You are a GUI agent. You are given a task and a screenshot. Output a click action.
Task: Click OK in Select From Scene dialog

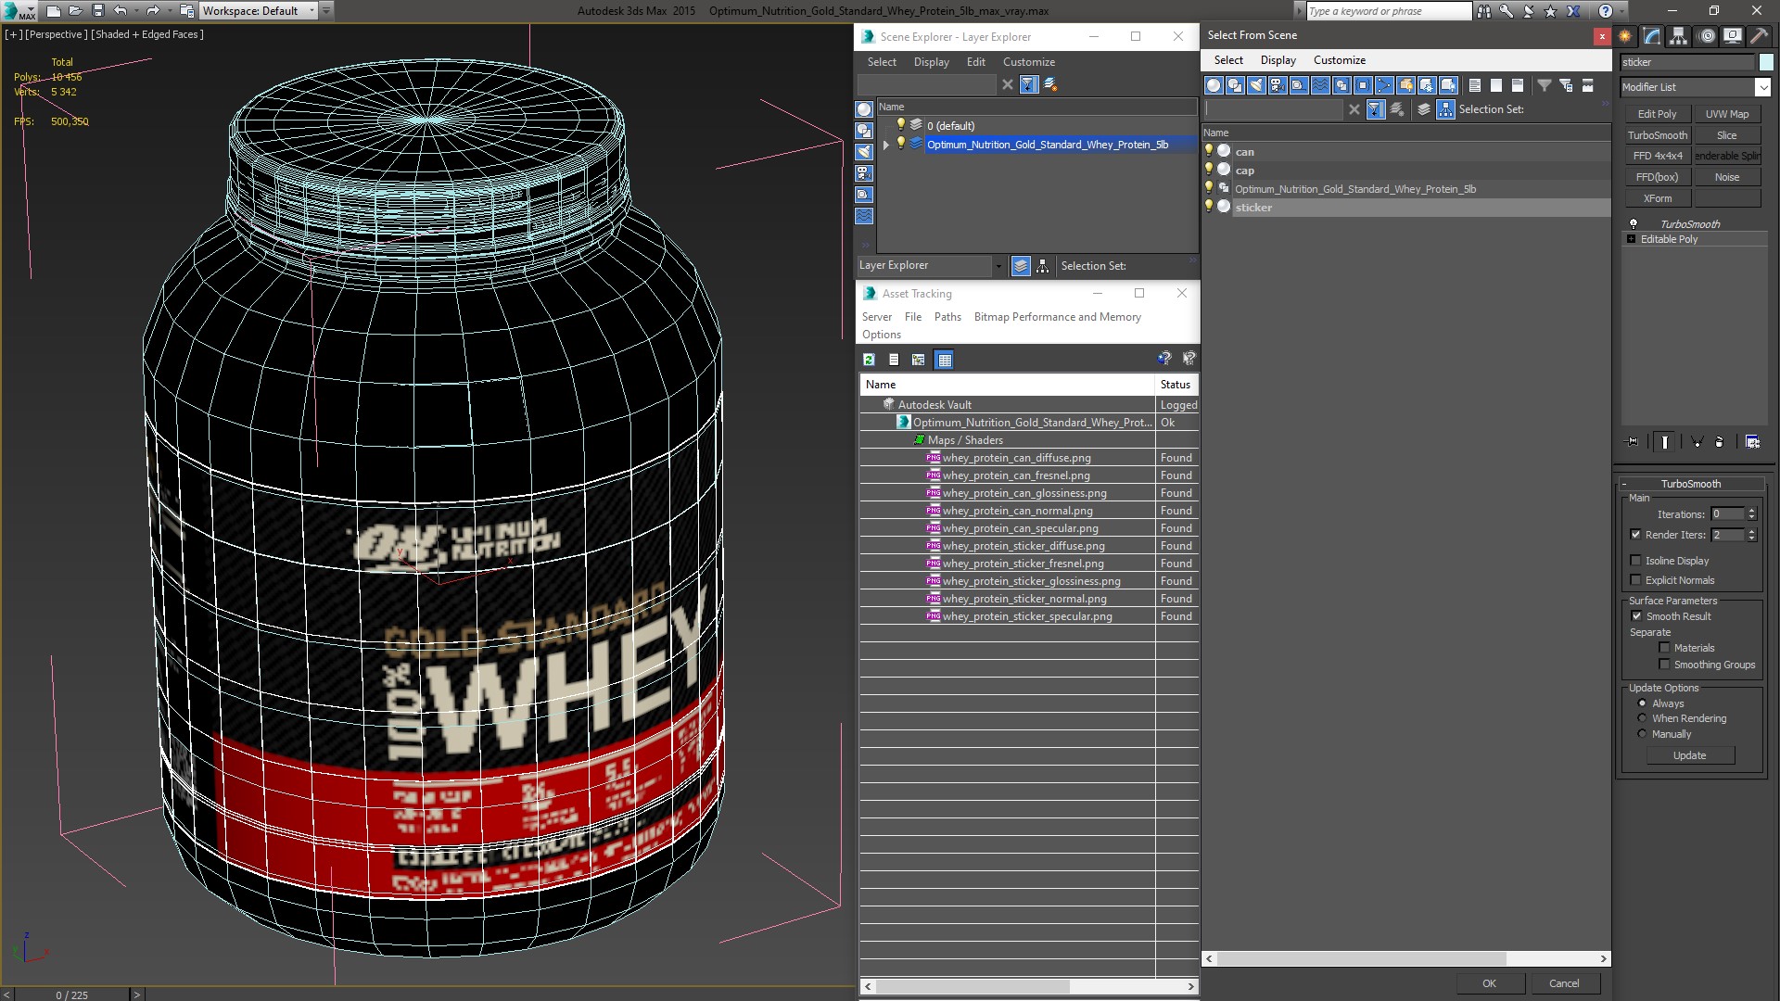click(x=1489, y=983)
